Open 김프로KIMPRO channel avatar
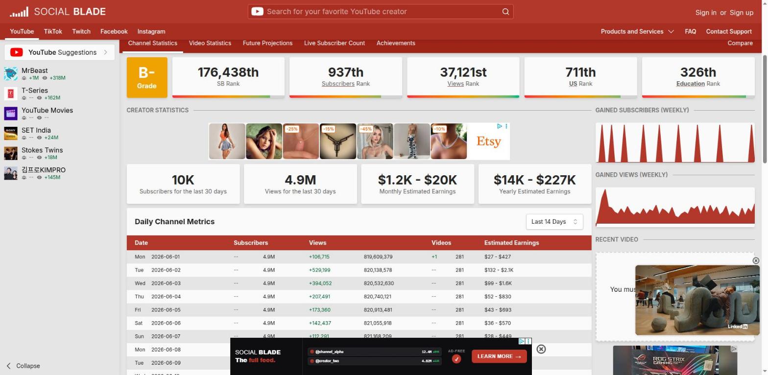 pyautogui.click(x=11, y=173)
